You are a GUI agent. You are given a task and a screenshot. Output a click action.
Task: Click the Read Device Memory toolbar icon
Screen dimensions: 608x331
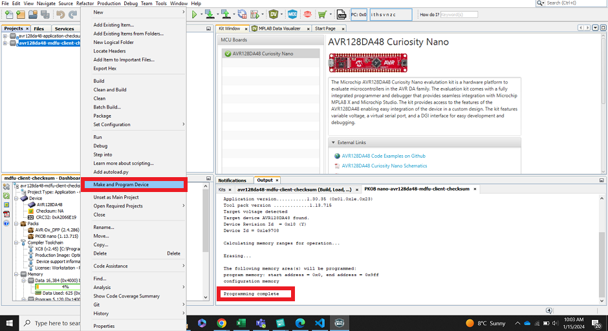pos(226,15)
